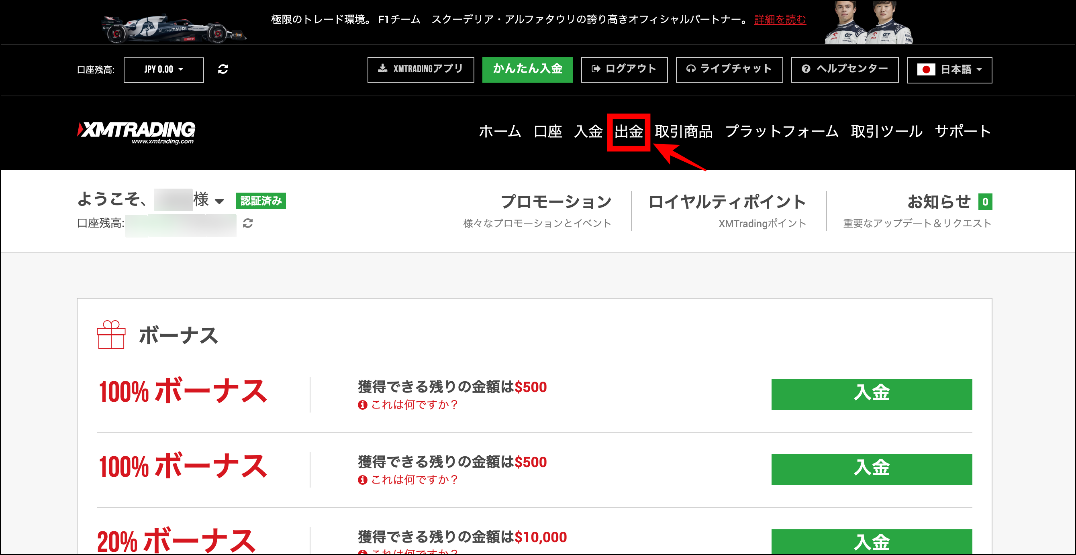
Task: Open ライブチャット
Action: coord(729,69)
